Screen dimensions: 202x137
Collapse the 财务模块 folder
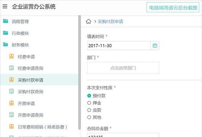pyautogui.click(x=20, y=45)
